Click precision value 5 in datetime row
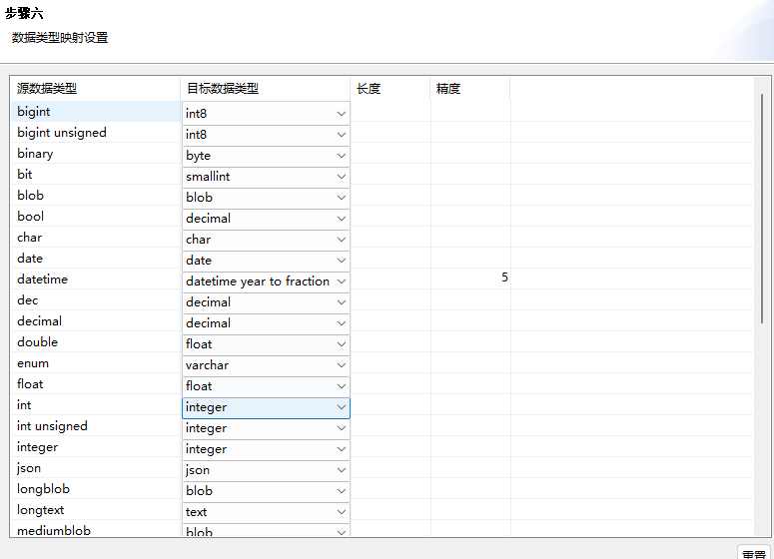This screenshot has height=559, width=774. point(504,278)
